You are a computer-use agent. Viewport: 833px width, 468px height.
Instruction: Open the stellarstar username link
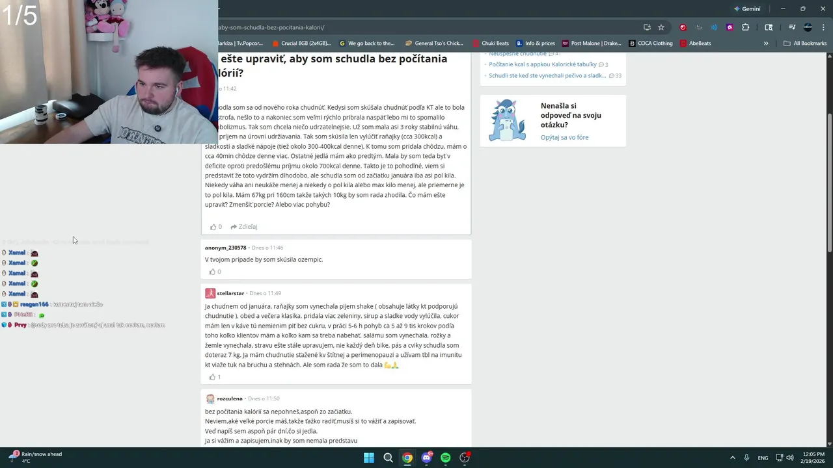coord(230,293)
